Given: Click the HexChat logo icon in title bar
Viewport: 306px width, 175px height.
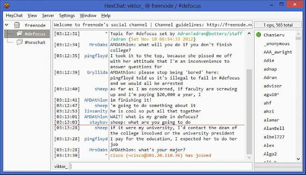Looking at the screenshot, I should (7, 5).
